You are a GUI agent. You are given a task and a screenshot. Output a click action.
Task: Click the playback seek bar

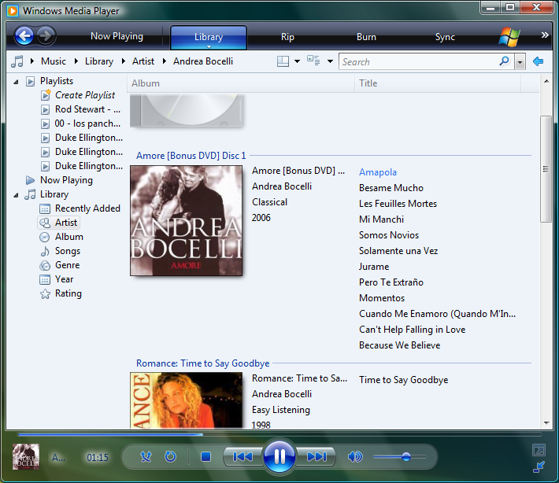[279, 434]
